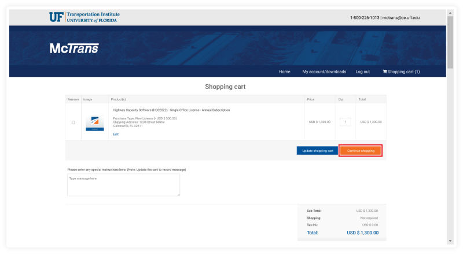Screen dimensions: 463x254
Task: Click the quantity input box
Action: pos(345,122)
